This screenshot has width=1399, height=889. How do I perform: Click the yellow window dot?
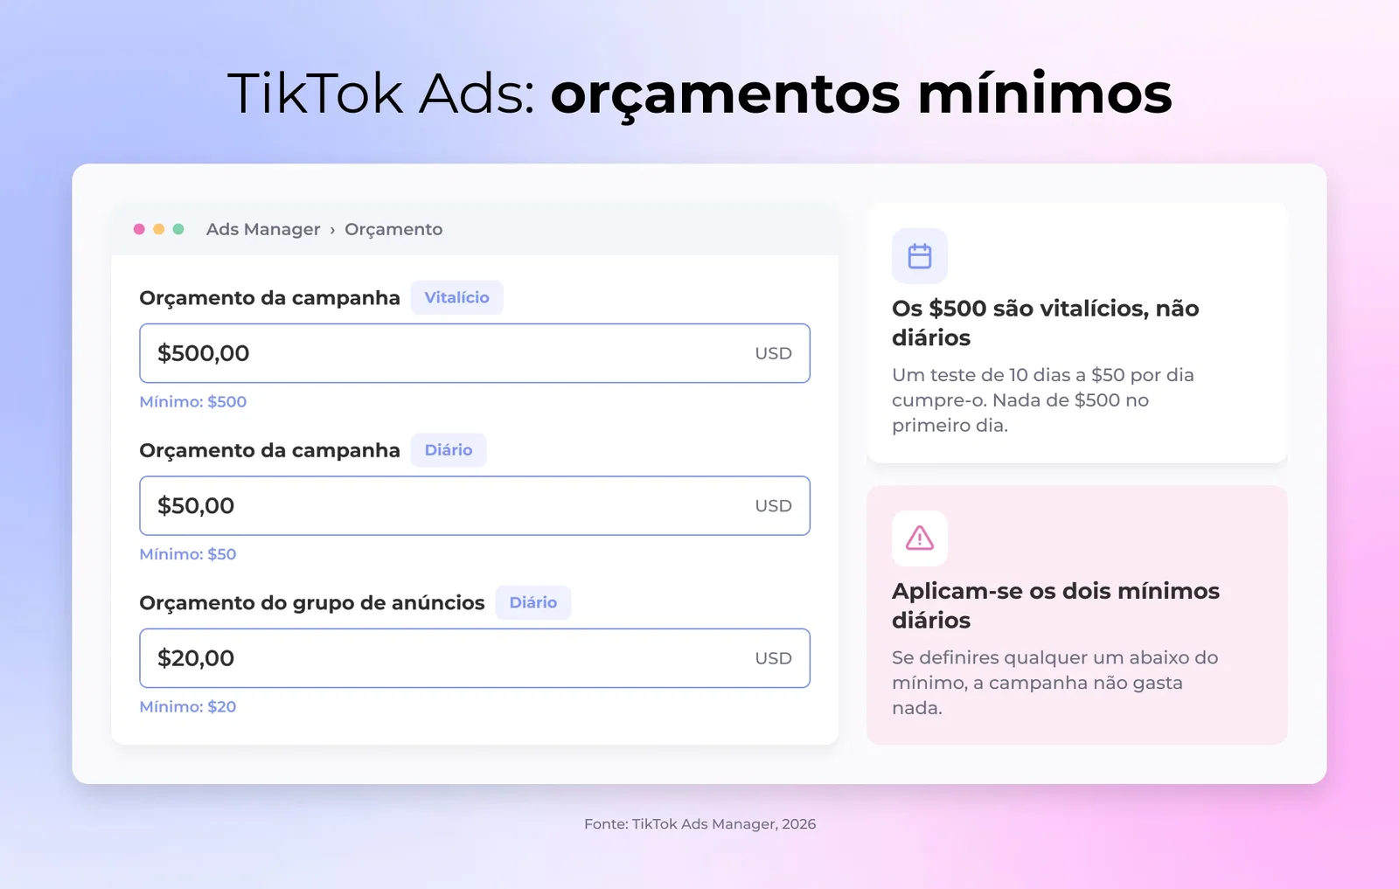pos(158,229)
